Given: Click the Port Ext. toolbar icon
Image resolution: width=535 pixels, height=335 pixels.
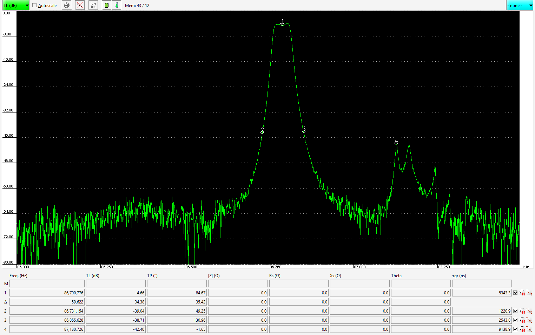Looking at the screenshot, I should coord(93,5).
